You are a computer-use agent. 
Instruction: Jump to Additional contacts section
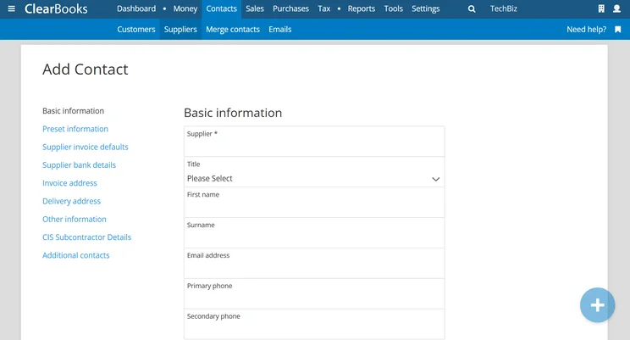(x=76, y=255)
